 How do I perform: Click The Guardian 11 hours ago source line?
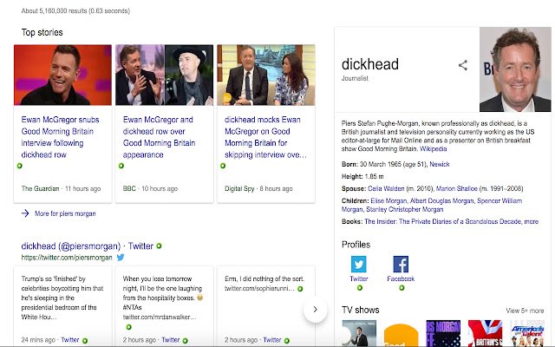click(x=61, y=189)
